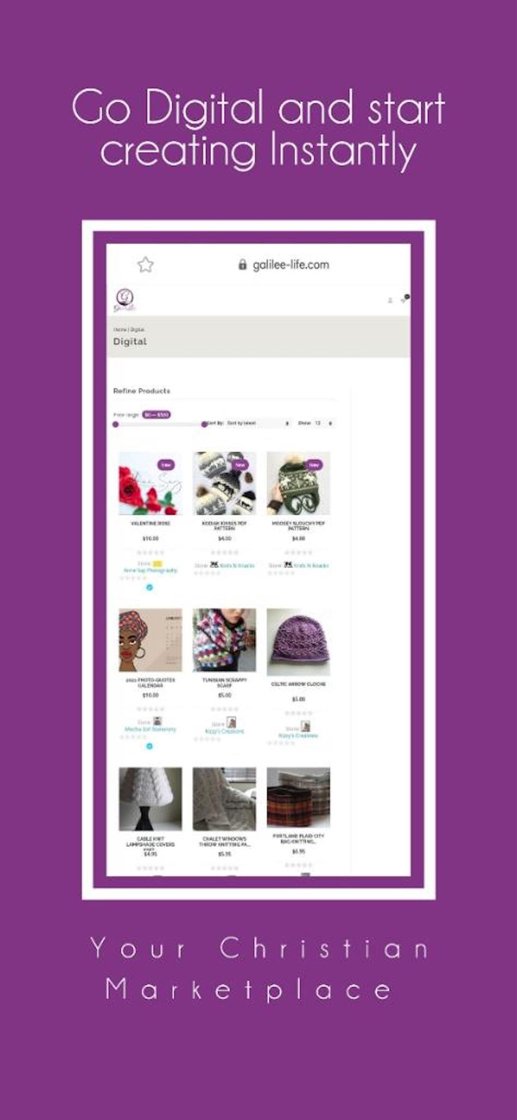
Task: Open Kizzy's Creations store link under Tunisian scarf
Action: [x=224, y=731]
